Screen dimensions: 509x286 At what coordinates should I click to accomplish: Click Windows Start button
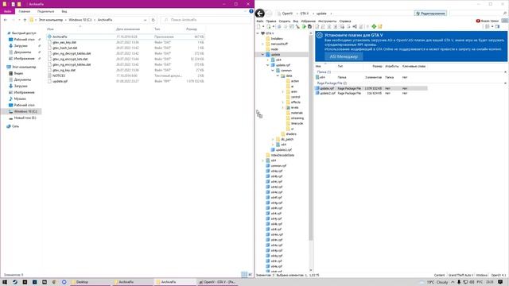[5, 282]
